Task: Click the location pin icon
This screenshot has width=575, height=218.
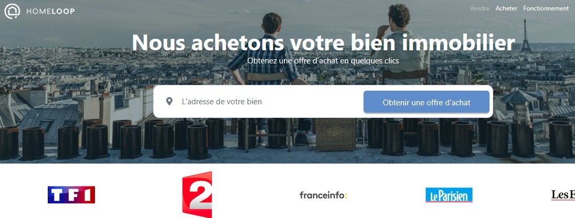Action: pyautogui.click(x=169, y=102)
